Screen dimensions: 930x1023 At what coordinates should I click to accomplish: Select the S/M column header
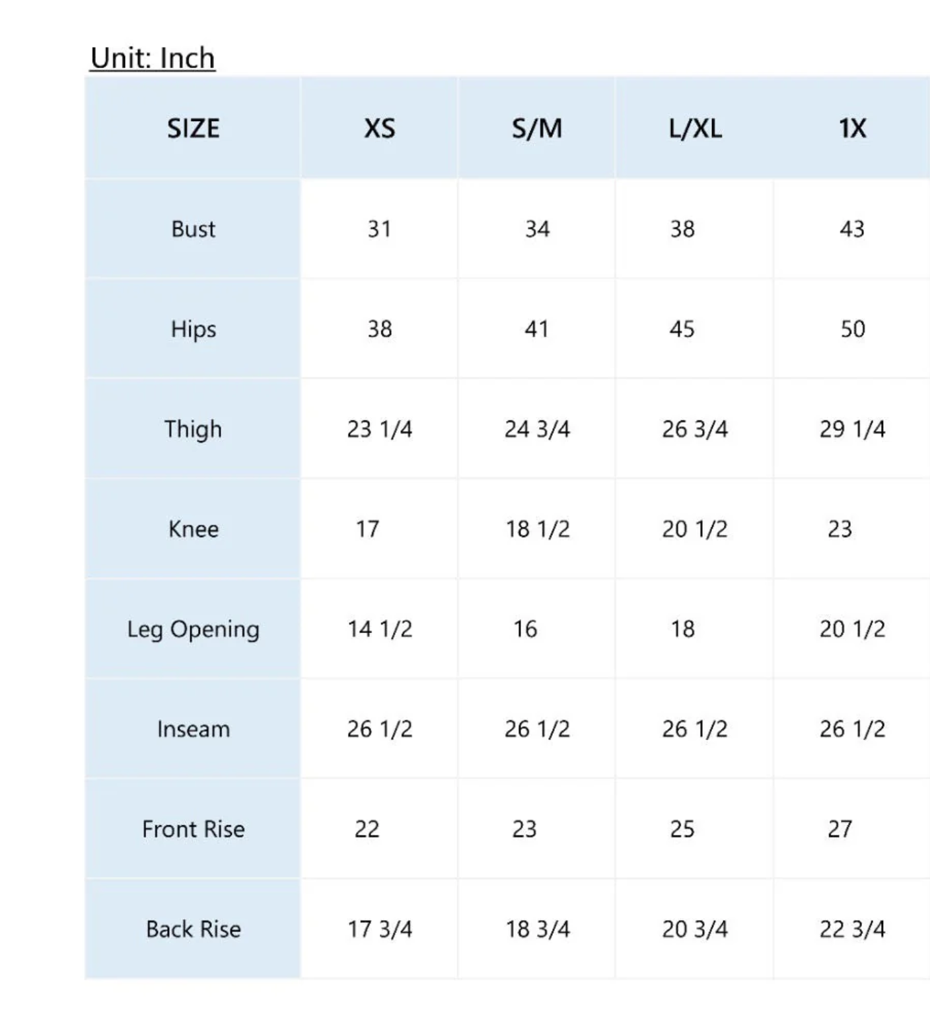click(536, 128)
